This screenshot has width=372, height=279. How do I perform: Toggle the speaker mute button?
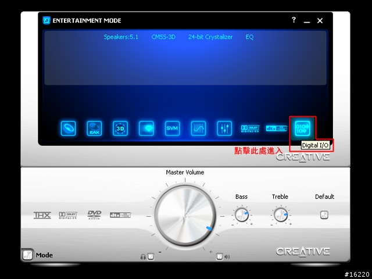point(220,256)
